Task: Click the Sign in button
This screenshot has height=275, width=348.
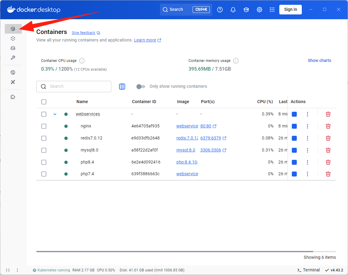Action: pos(290,10)
